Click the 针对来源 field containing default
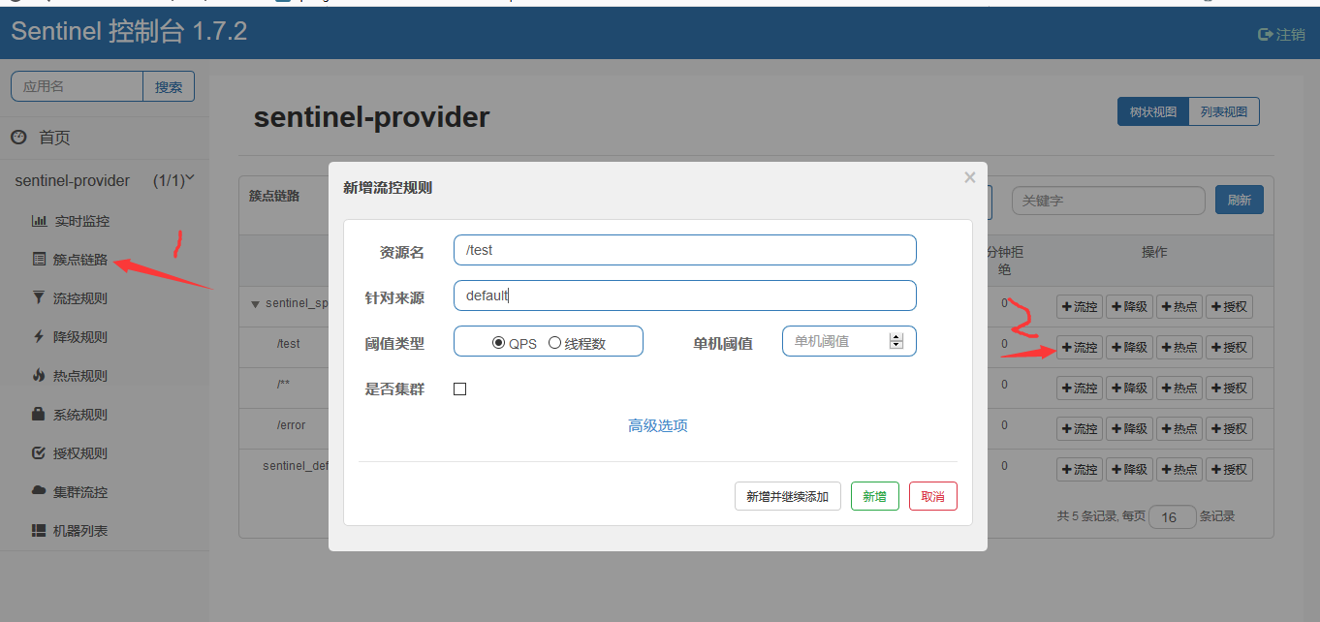Viewport: 1320px width, 622px height. point(685,295)
